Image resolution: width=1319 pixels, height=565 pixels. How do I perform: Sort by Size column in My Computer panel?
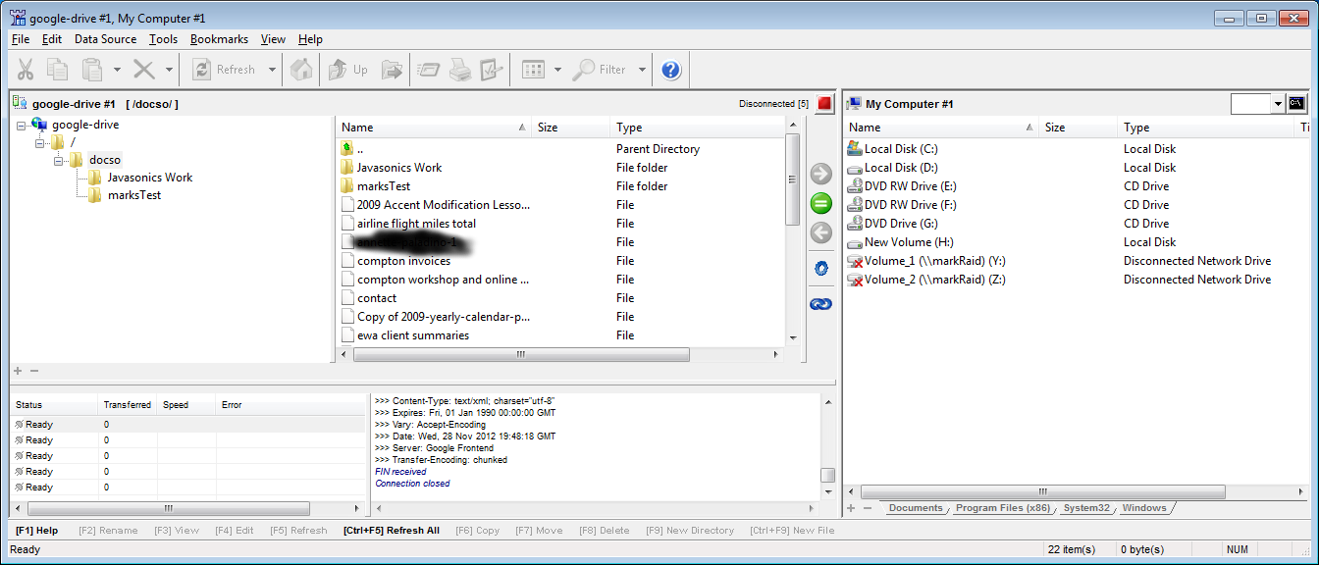(x=1079, y=128)
